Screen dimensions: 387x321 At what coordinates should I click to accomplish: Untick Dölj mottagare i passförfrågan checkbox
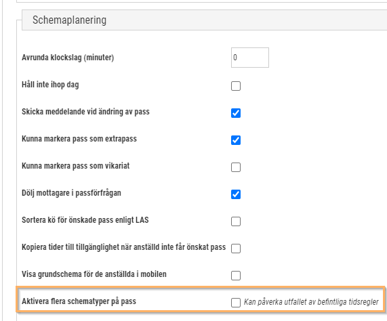[236, 194]
